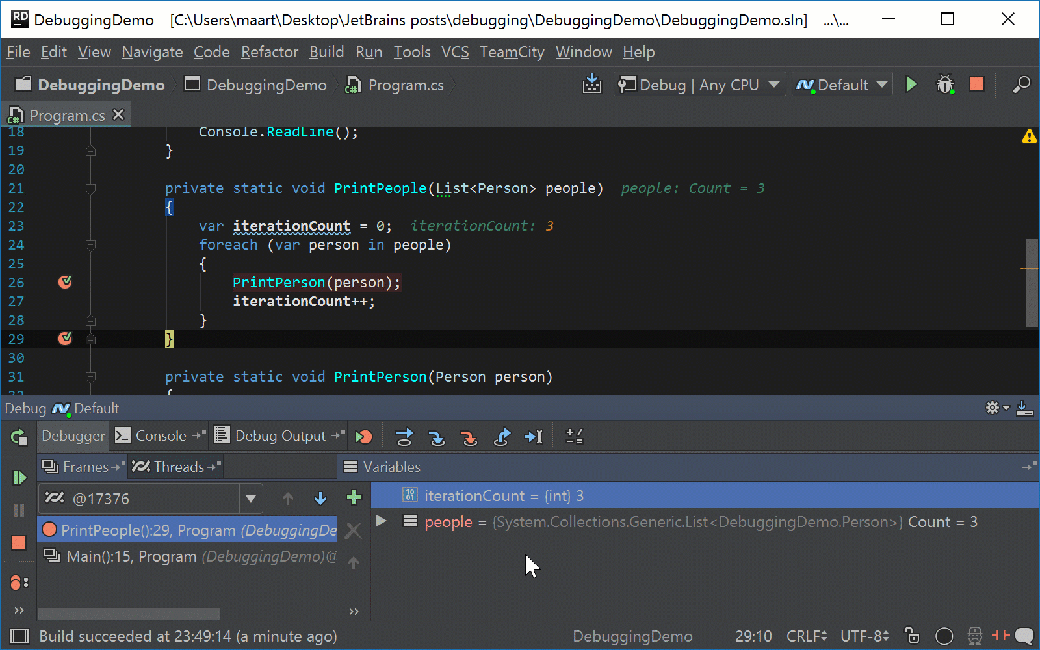
Task: Resume program with the green play button
Action: (x=19, y=478)
